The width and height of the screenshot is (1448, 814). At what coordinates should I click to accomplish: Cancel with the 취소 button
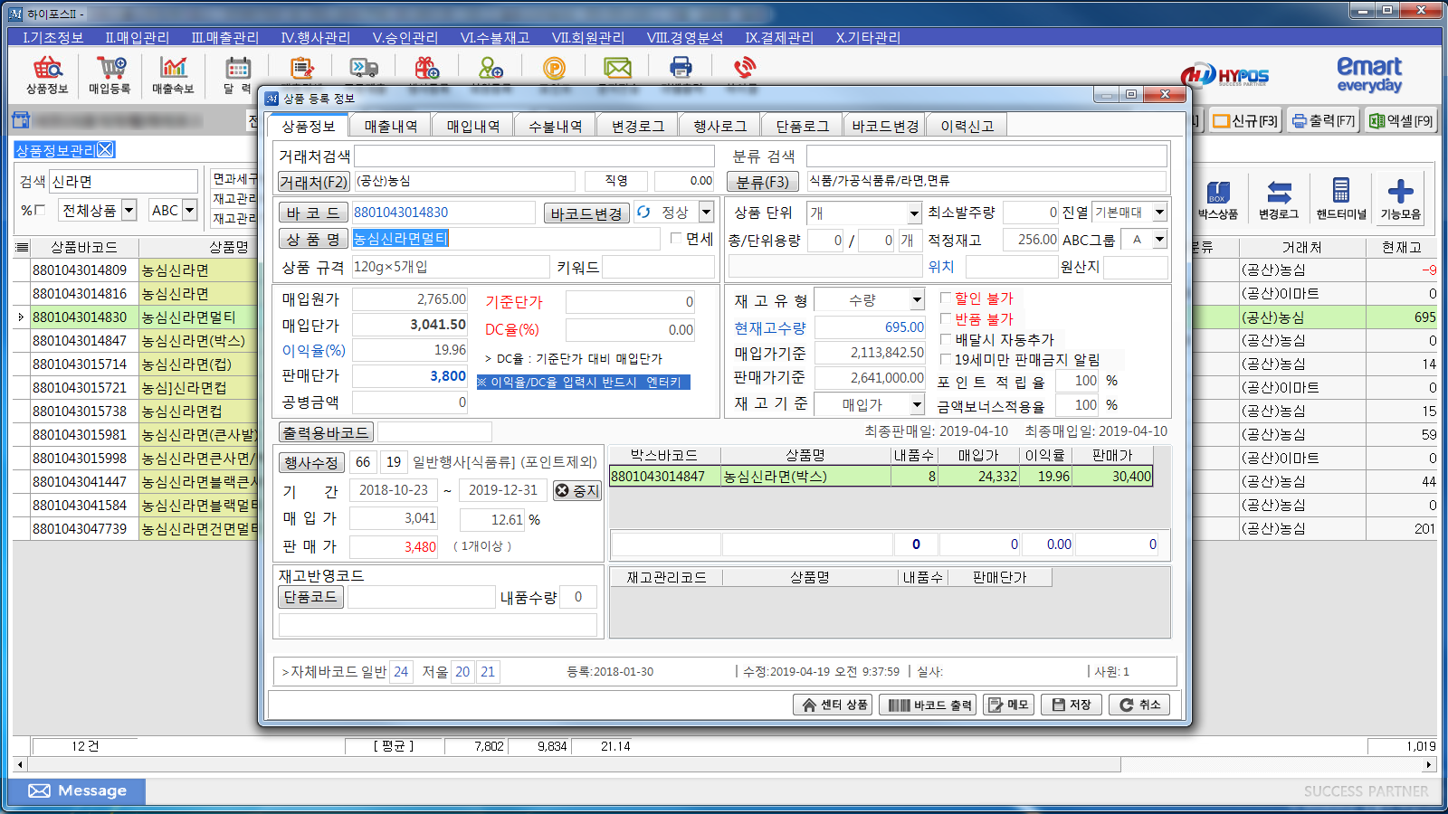pos(1139,705)
